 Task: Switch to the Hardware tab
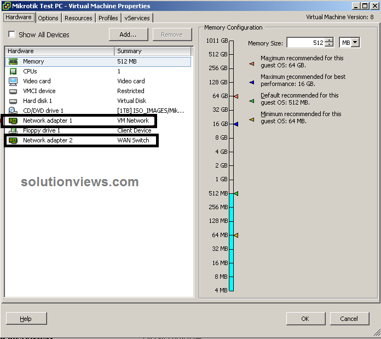point(19,18)
